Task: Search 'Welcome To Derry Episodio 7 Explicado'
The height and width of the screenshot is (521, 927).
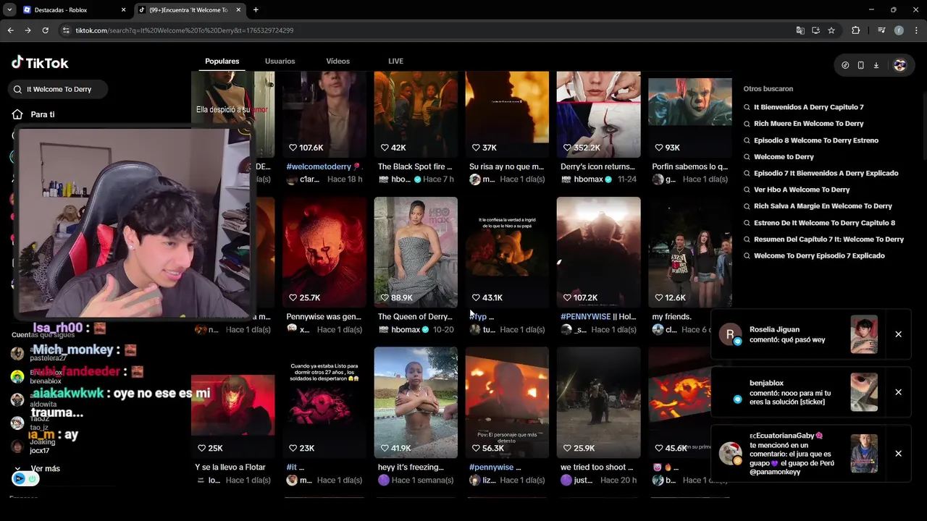Action: [819, 256]
